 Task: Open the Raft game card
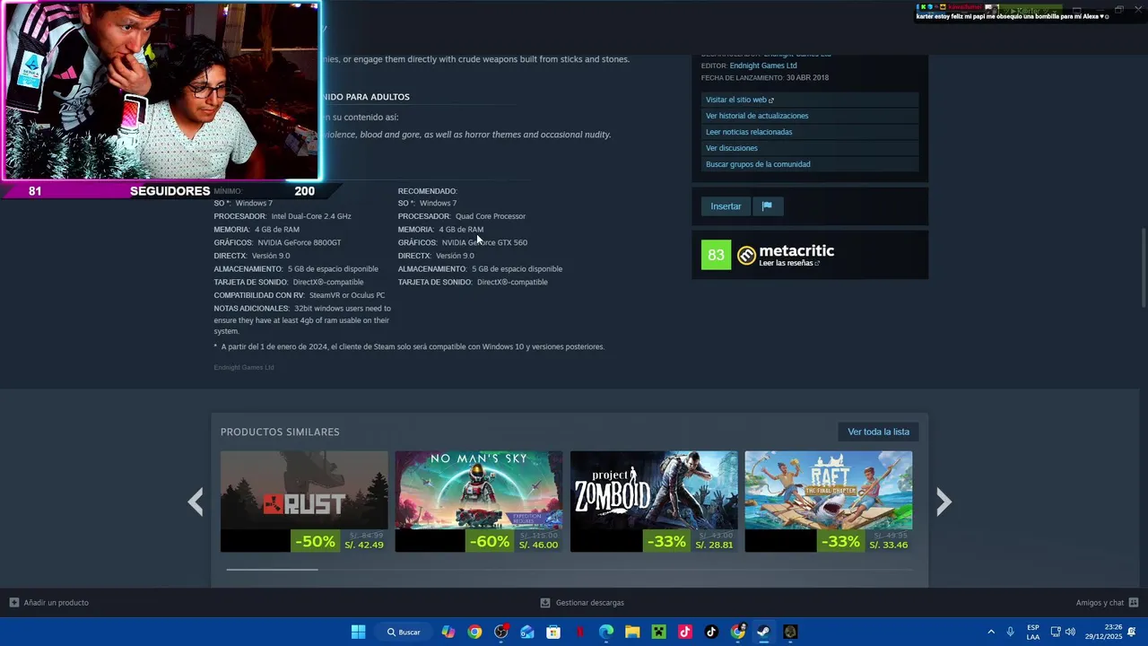pyautogui.click(x=828, y=502)
